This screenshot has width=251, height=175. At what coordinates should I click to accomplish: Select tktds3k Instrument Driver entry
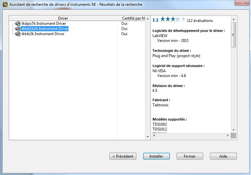tap(43, 34)
